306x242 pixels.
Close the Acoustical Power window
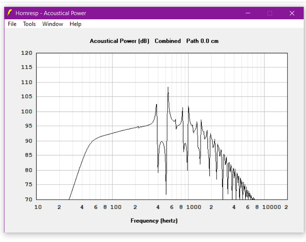point(292,13)
